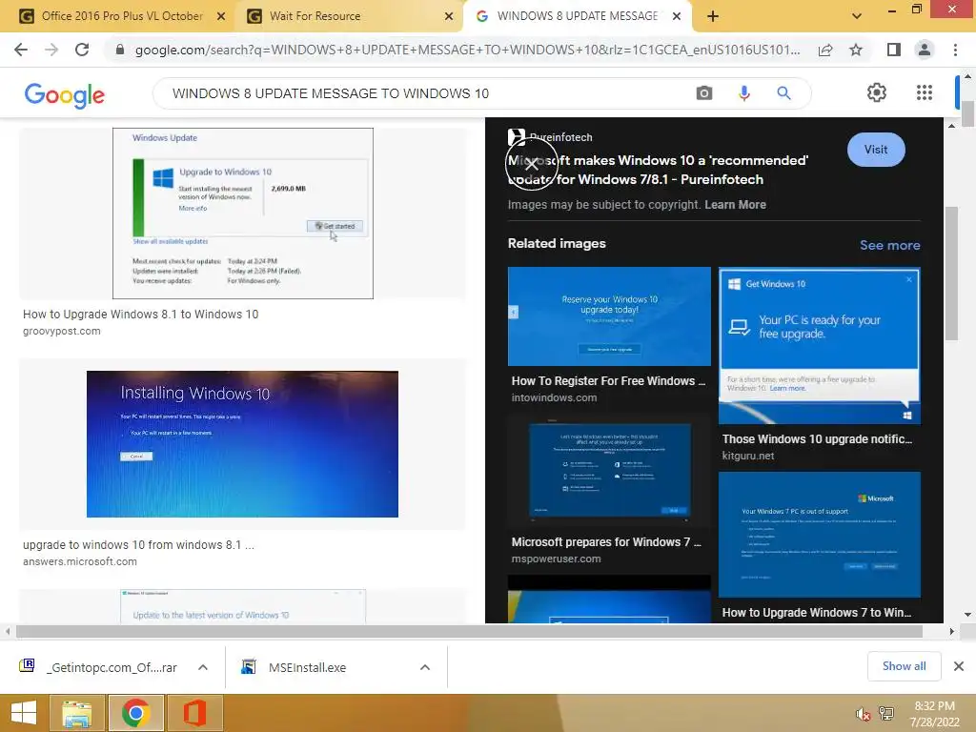Expand the tab search dropdown
The height and width of the screenshot is (732, 976).
[857, 16]
